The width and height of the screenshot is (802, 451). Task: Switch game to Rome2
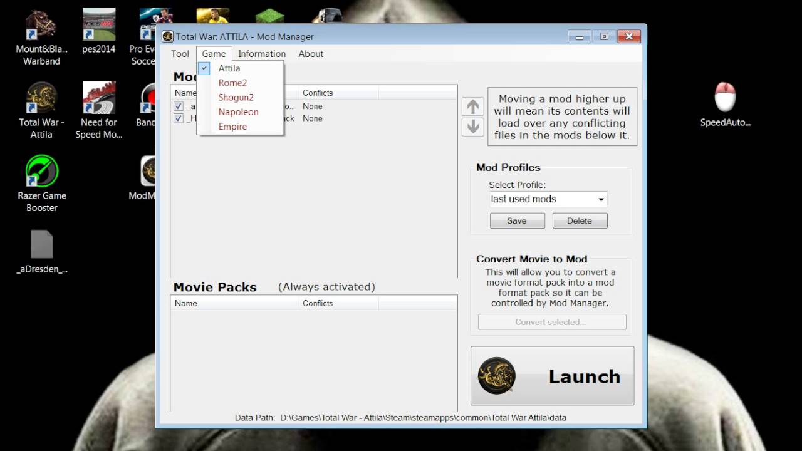[240, 83]
